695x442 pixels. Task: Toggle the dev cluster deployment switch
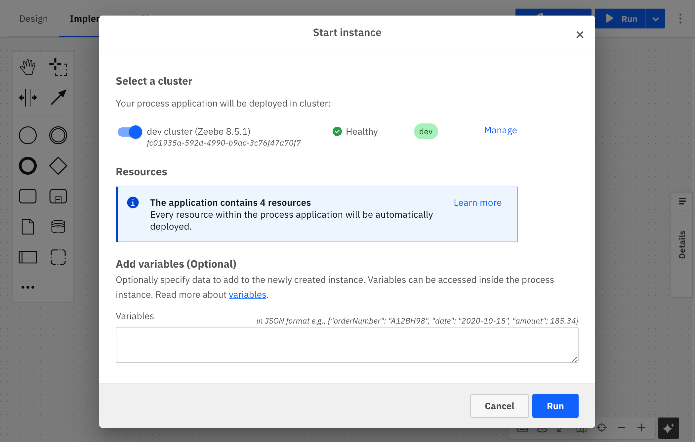click(129, 132)
